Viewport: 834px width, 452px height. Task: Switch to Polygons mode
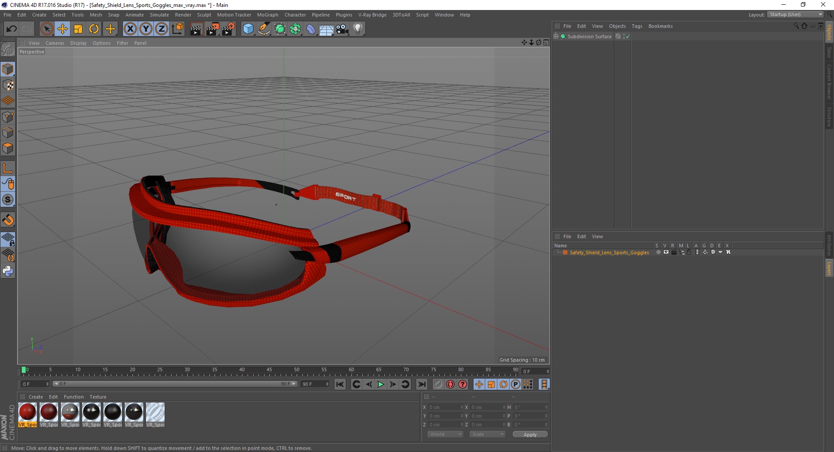(x=8, y=148)
